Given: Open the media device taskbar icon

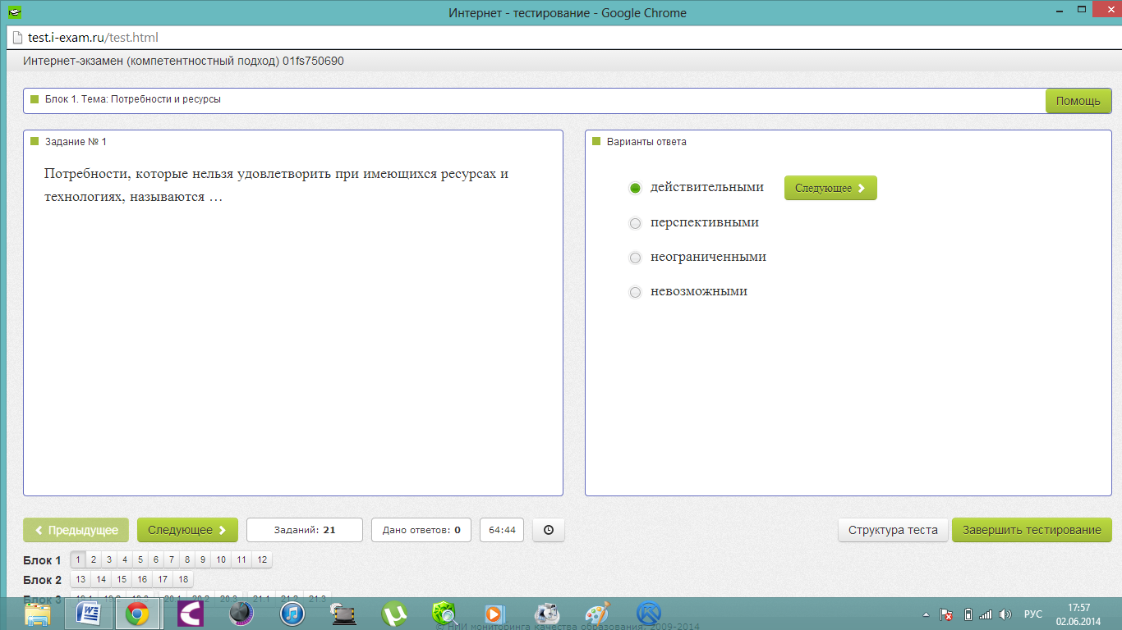Looking at the screenshot, I should [546, 614].
